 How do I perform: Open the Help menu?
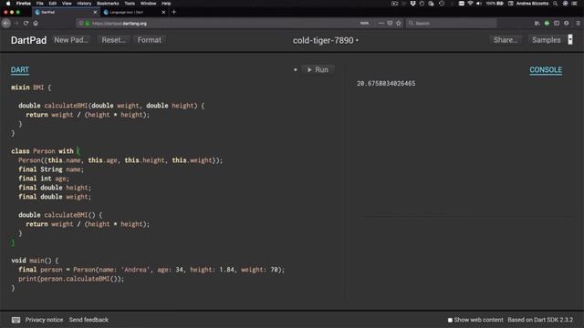pyautogui.click(x=166, y=4)
